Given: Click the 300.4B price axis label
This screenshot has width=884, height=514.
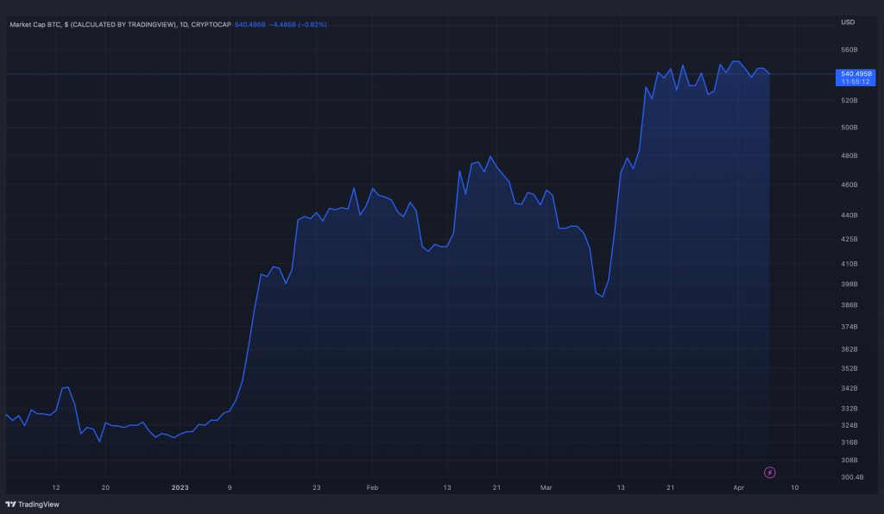Looking at the screenshot, I should click(850, 477).
